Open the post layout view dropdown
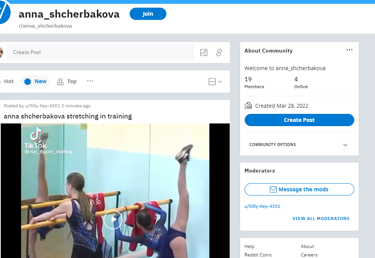 (215, 82)
